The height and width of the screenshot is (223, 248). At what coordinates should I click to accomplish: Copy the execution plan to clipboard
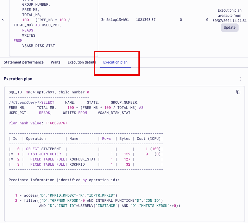(238, 92)
